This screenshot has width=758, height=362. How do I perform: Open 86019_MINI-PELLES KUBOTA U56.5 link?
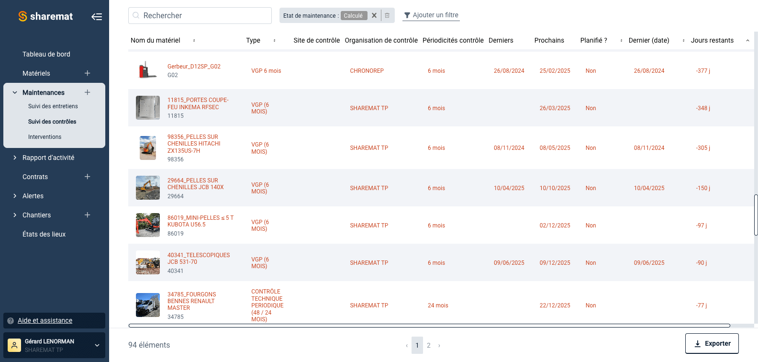tap(201, 221)
